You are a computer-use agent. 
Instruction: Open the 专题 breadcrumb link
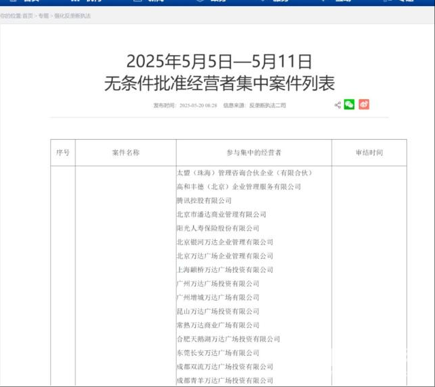(x=43, y=16)
